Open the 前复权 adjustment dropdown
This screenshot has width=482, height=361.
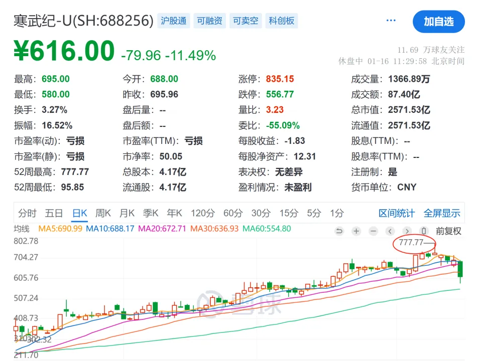pyautogui.click(x=448, y=231)
